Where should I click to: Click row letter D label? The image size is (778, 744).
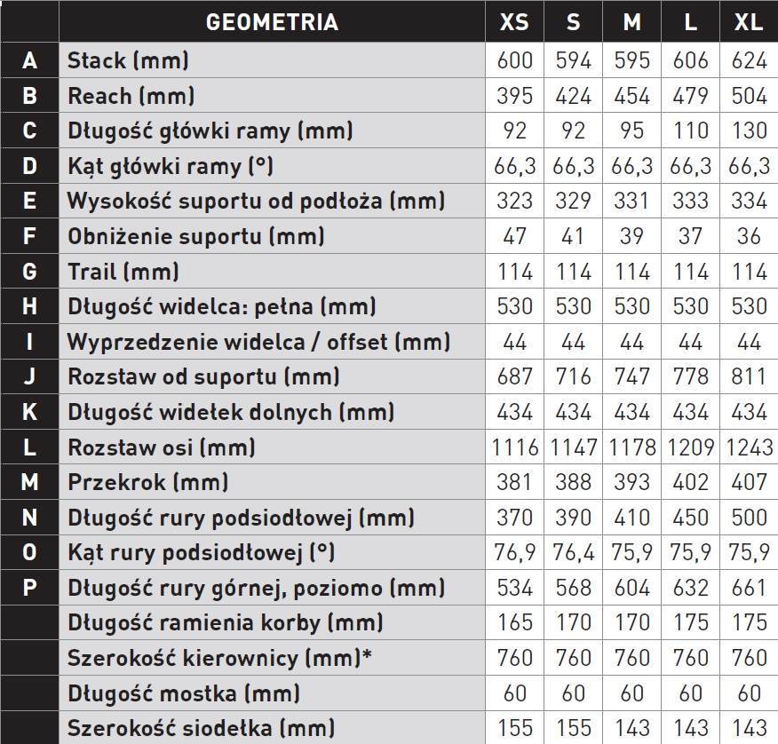[x=30, y=166]
